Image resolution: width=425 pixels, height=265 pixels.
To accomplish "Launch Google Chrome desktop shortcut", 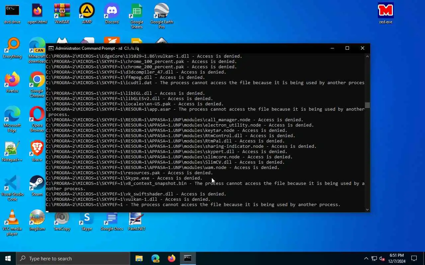I will 37,85.
